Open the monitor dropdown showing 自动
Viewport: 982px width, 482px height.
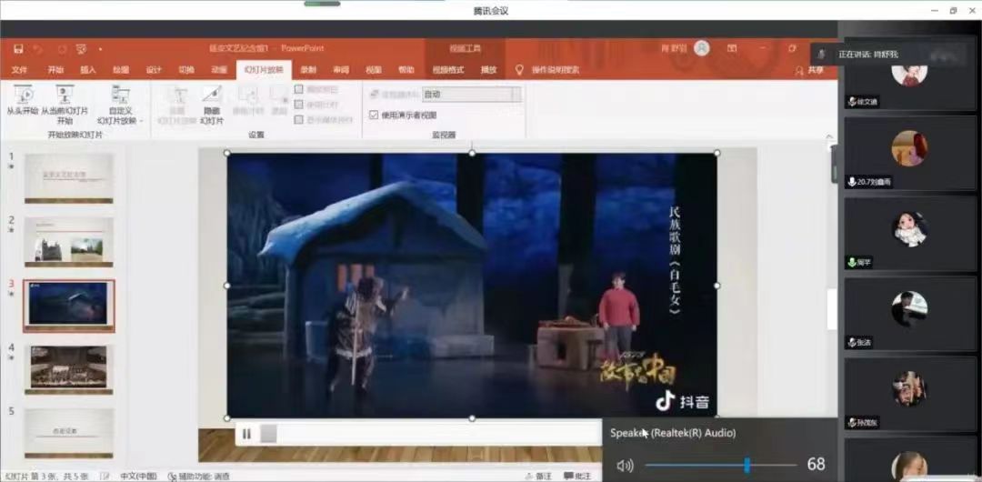(x=516, y=95)
